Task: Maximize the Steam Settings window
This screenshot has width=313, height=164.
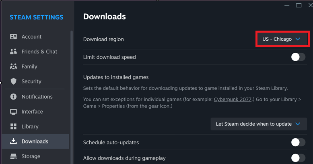Action: (x=299, y=5)
